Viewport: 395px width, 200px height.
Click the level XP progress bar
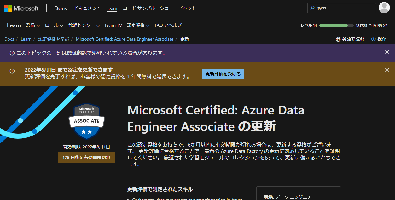336,25
